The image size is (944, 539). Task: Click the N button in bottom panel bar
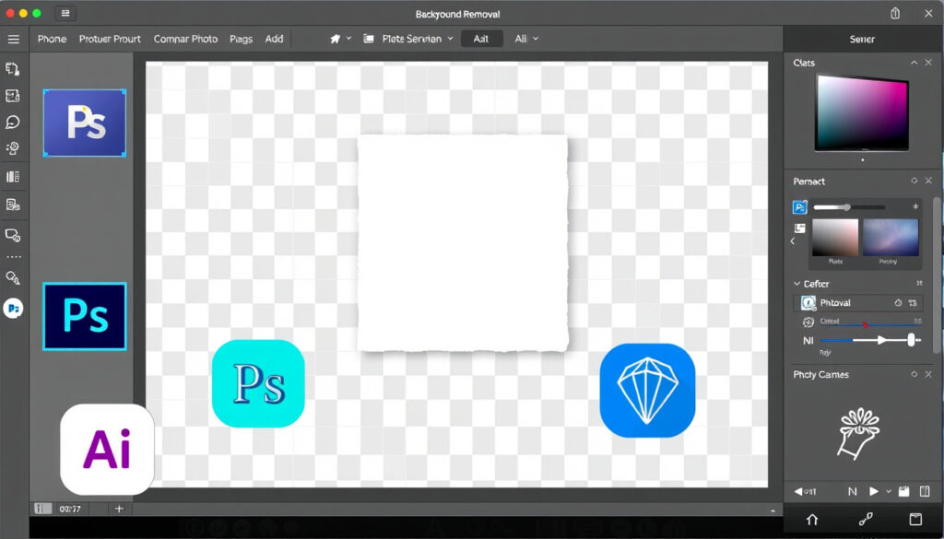click(853, 491)
